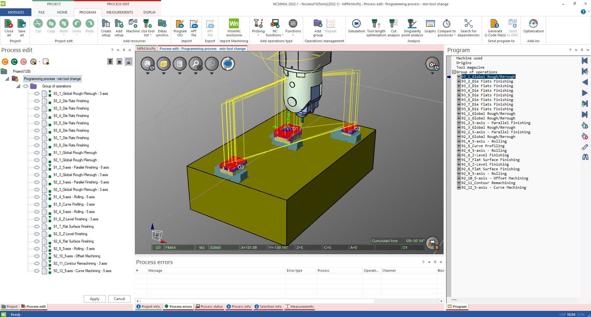Click the Close all project icon
This screenshot has height=317, width=591.
(x=9, y=28)
